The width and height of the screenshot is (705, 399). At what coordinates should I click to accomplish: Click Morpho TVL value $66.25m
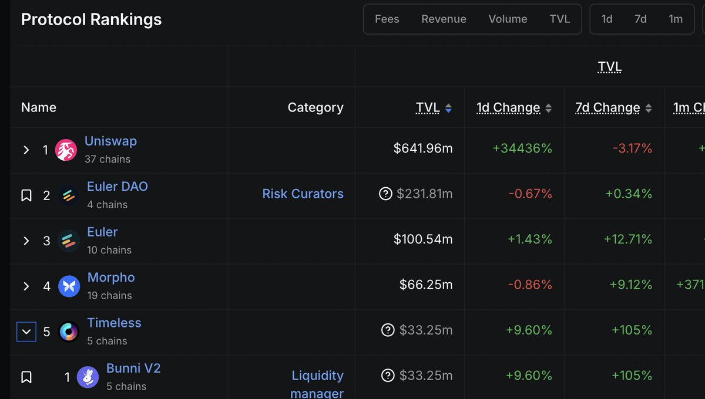pyautogui.click(x=426, y=285)
